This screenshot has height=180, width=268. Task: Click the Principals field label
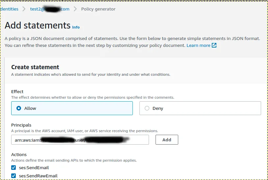pos(21,125)
